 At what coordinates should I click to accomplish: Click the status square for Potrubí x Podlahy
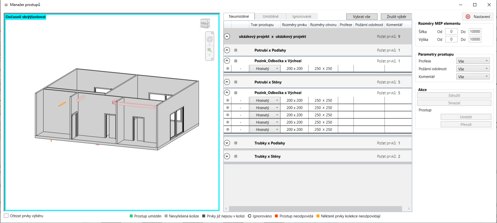click(236, 50)
